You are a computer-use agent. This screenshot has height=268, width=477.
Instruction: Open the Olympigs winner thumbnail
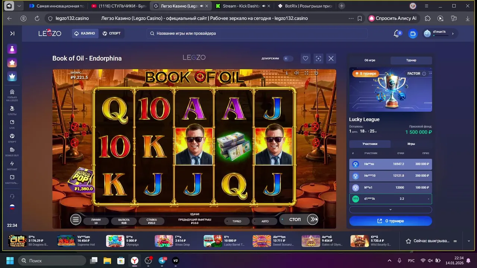pyautogui.click(x=115, y=241)
